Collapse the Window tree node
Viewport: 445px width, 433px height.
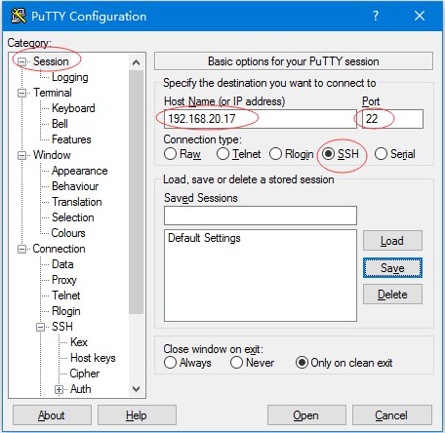point(21,155)
